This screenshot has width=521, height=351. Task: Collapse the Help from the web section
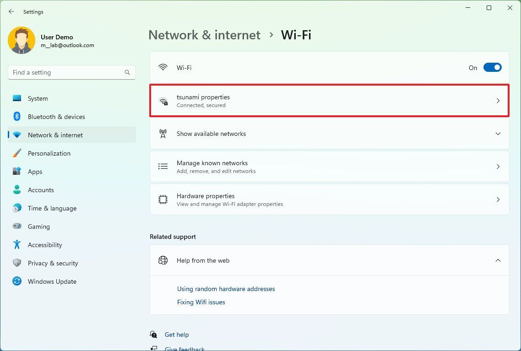[x=498, y=260]
